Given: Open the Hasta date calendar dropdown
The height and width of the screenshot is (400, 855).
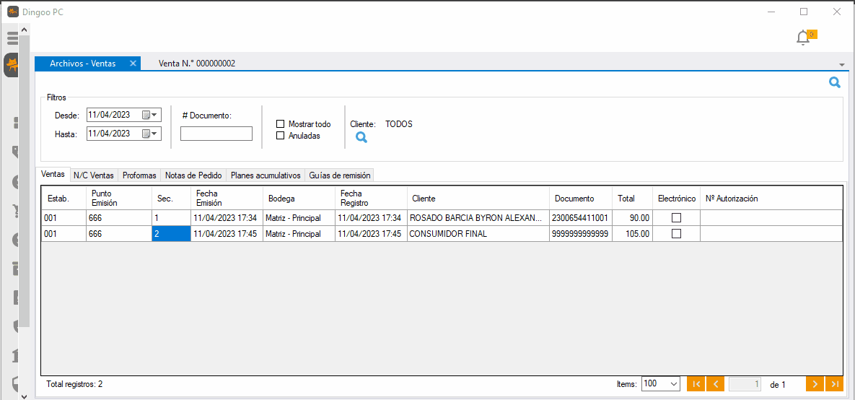Looking at the screenshot, I should tap(149, 133).
